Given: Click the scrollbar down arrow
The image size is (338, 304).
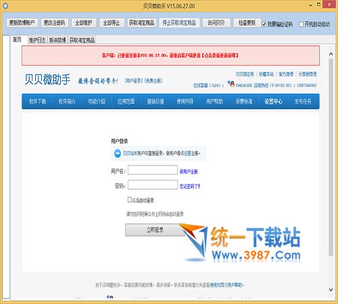Looking at the screenshot, I should point(331,290).
